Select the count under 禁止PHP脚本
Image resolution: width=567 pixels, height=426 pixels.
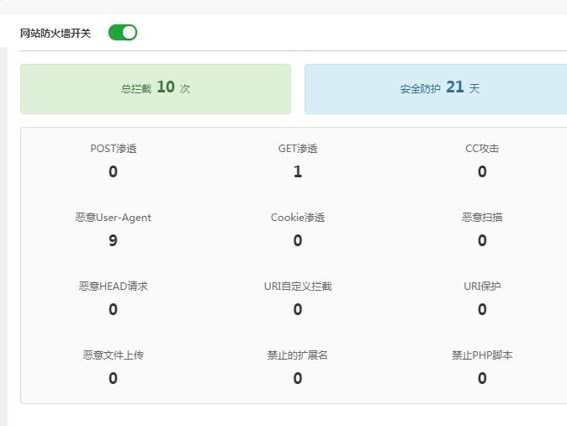pyautogui.click(x=482, y=378)
